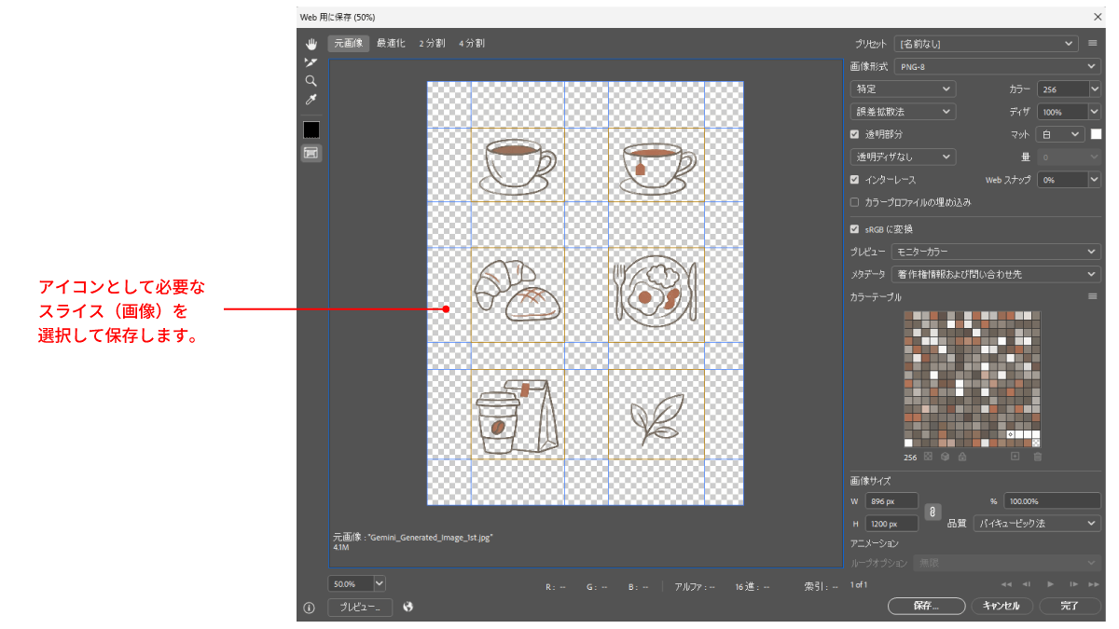Switch to the 最適化 tab
Viewport: 1119px width, 629px height.
pyautogui.click(x=391, y=44)
